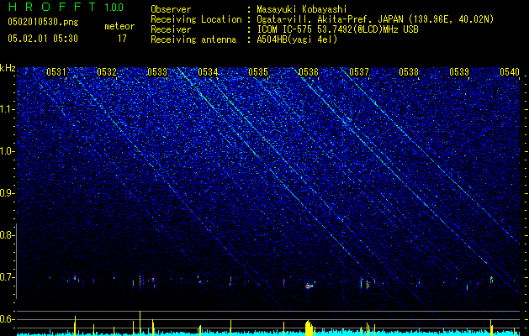Click the 0.6 kHz axis label
This screenshot has width=529, height=336.
point(7,319)
